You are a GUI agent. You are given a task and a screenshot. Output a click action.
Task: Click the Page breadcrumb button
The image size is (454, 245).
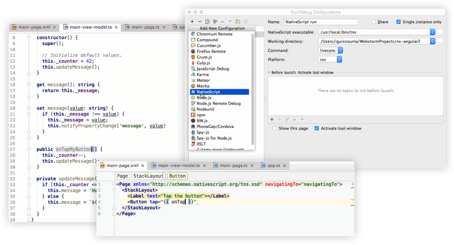pyautogui.click(x=122, y=176)
